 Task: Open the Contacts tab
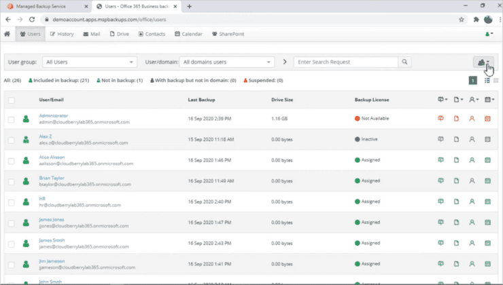(x=152, y=34)
